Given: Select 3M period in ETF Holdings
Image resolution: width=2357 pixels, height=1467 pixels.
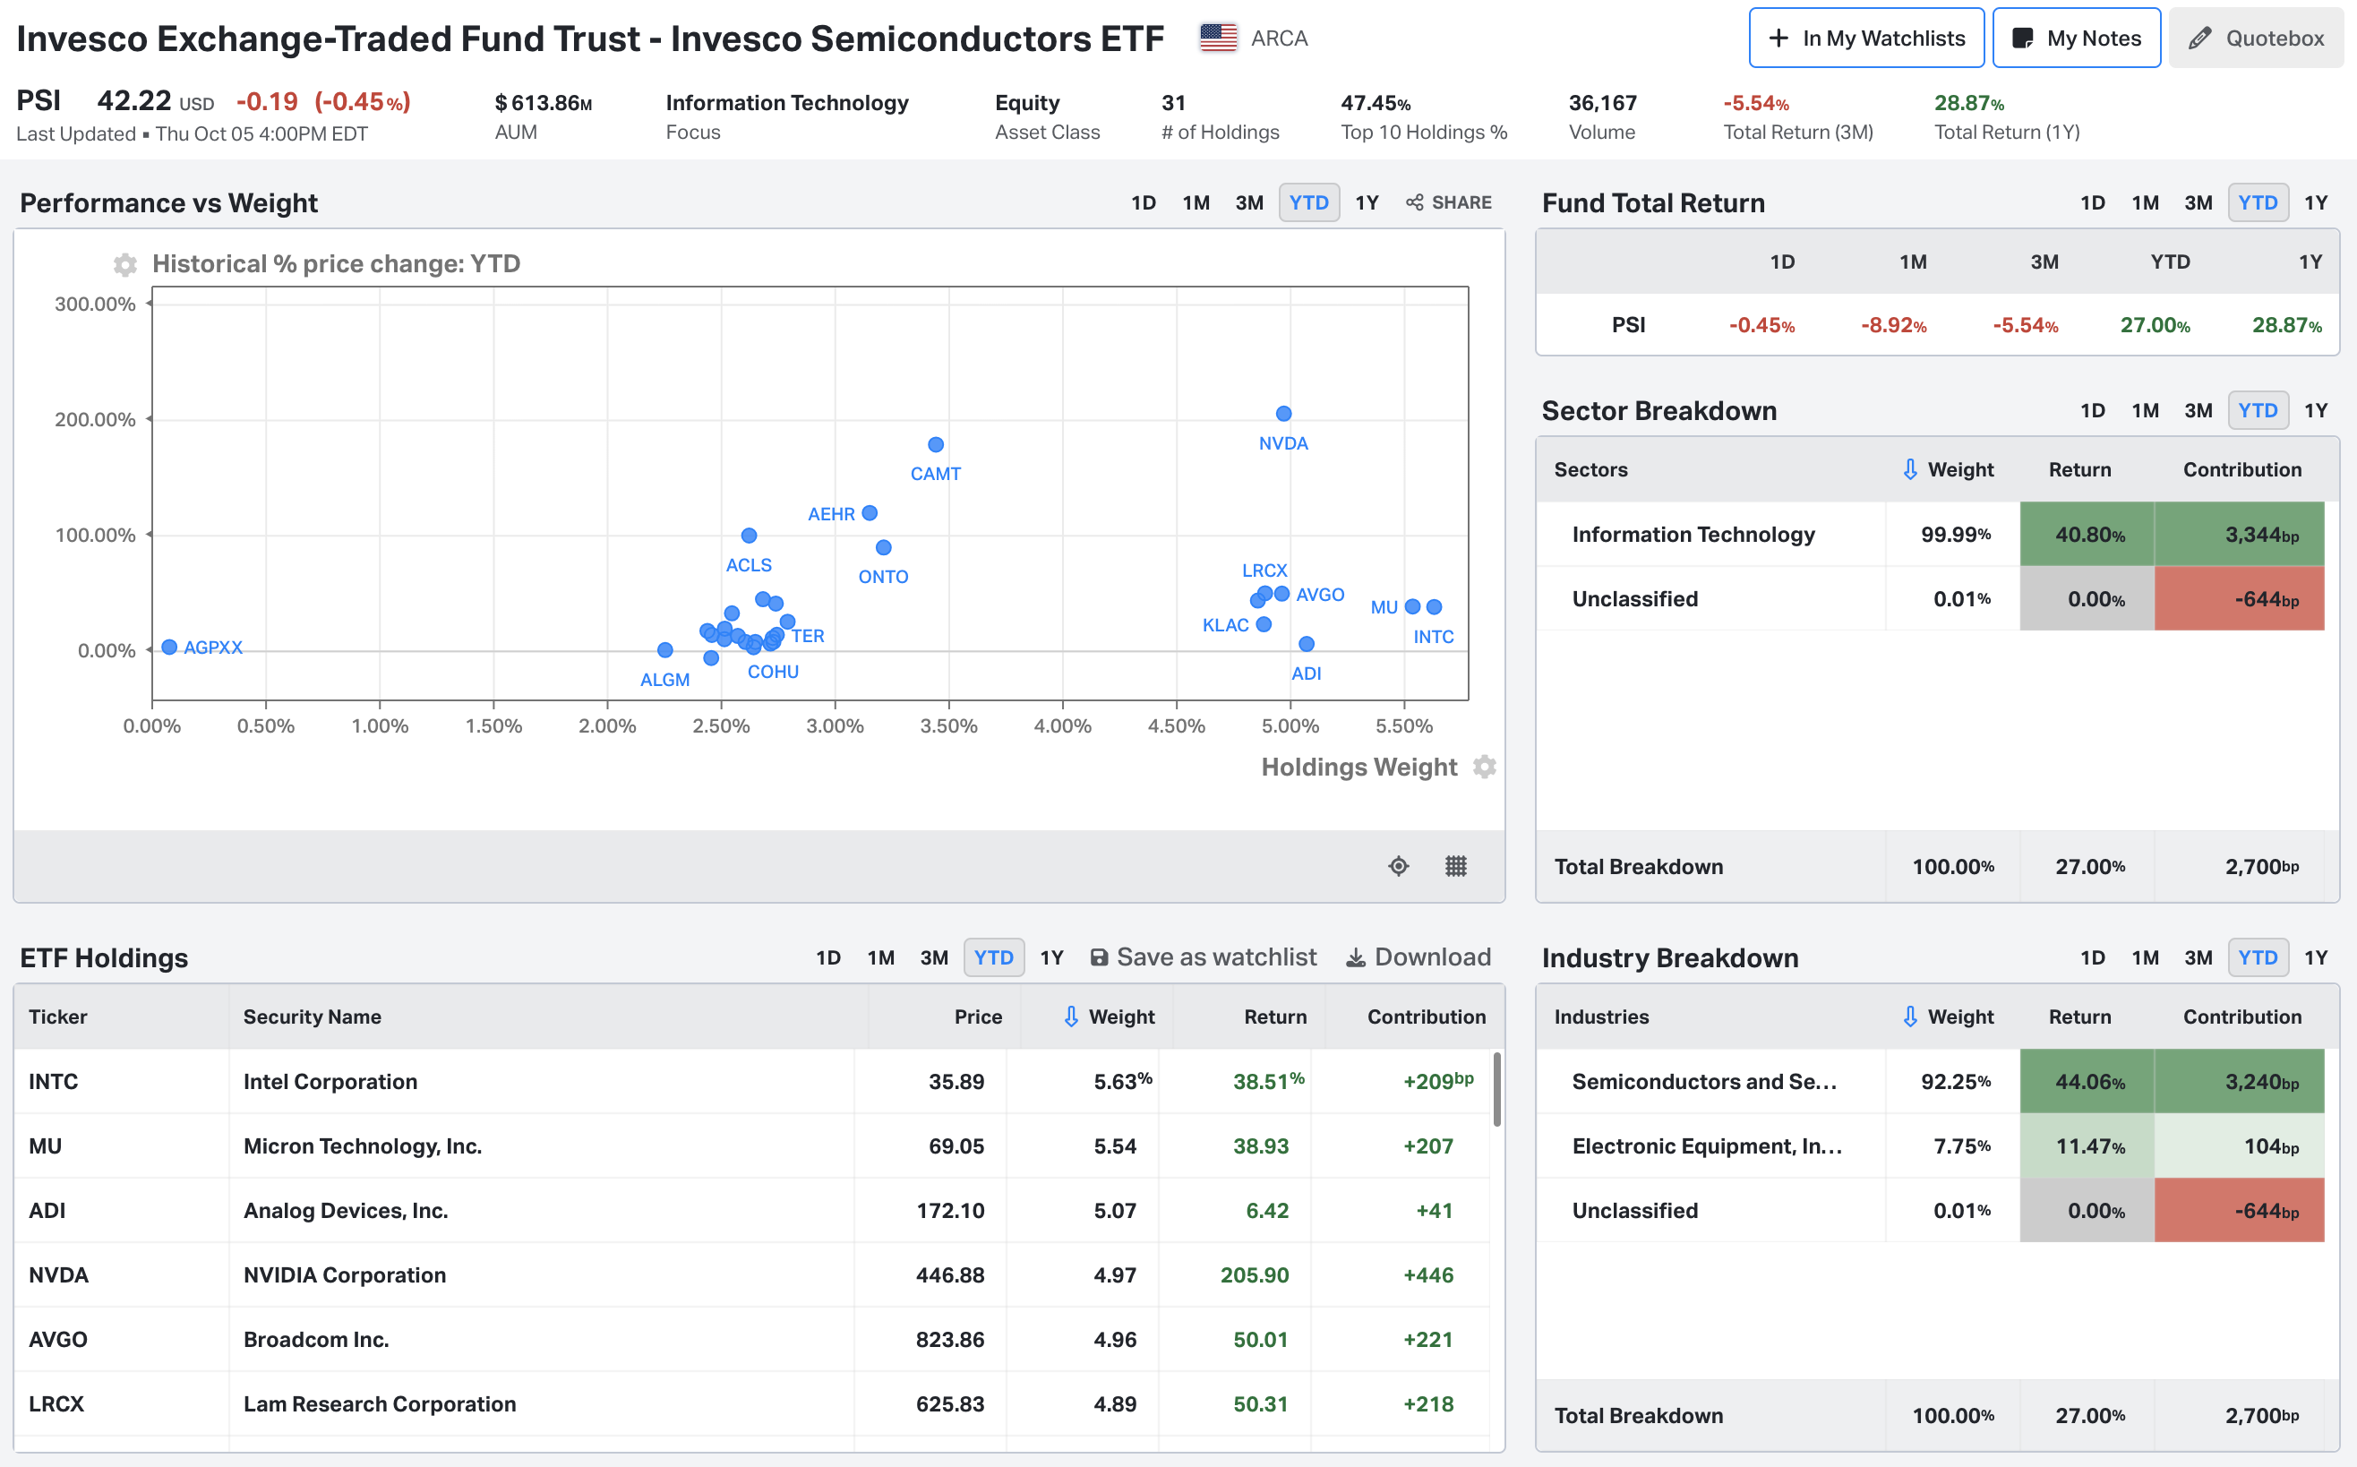Looking at the screenshot, I should point(934,957).
